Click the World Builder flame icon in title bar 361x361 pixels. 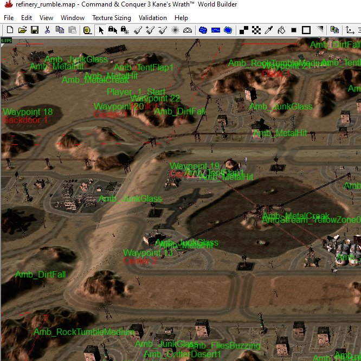(x=9, y=4)
